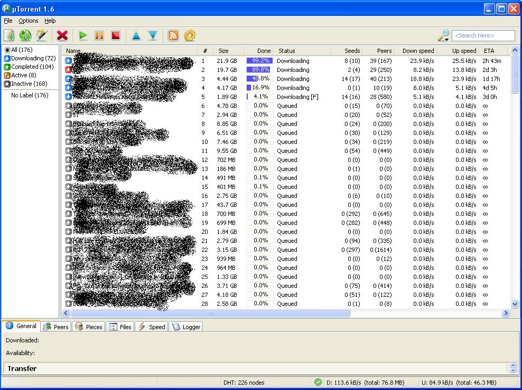Click the 16.9% progress bar

259,88
